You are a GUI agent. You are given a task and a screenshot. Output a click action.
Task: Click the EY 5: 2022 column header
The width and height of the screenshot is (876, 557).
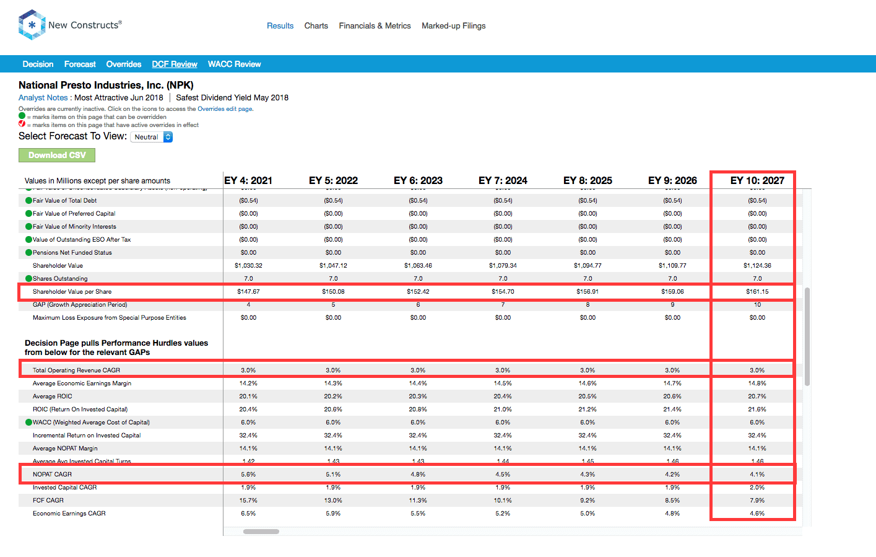(333, 180)
